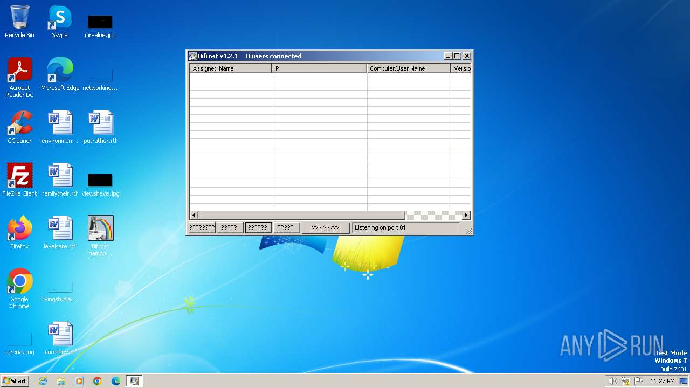Open the Recycle Bin desktop icon

tap(19, 22)
